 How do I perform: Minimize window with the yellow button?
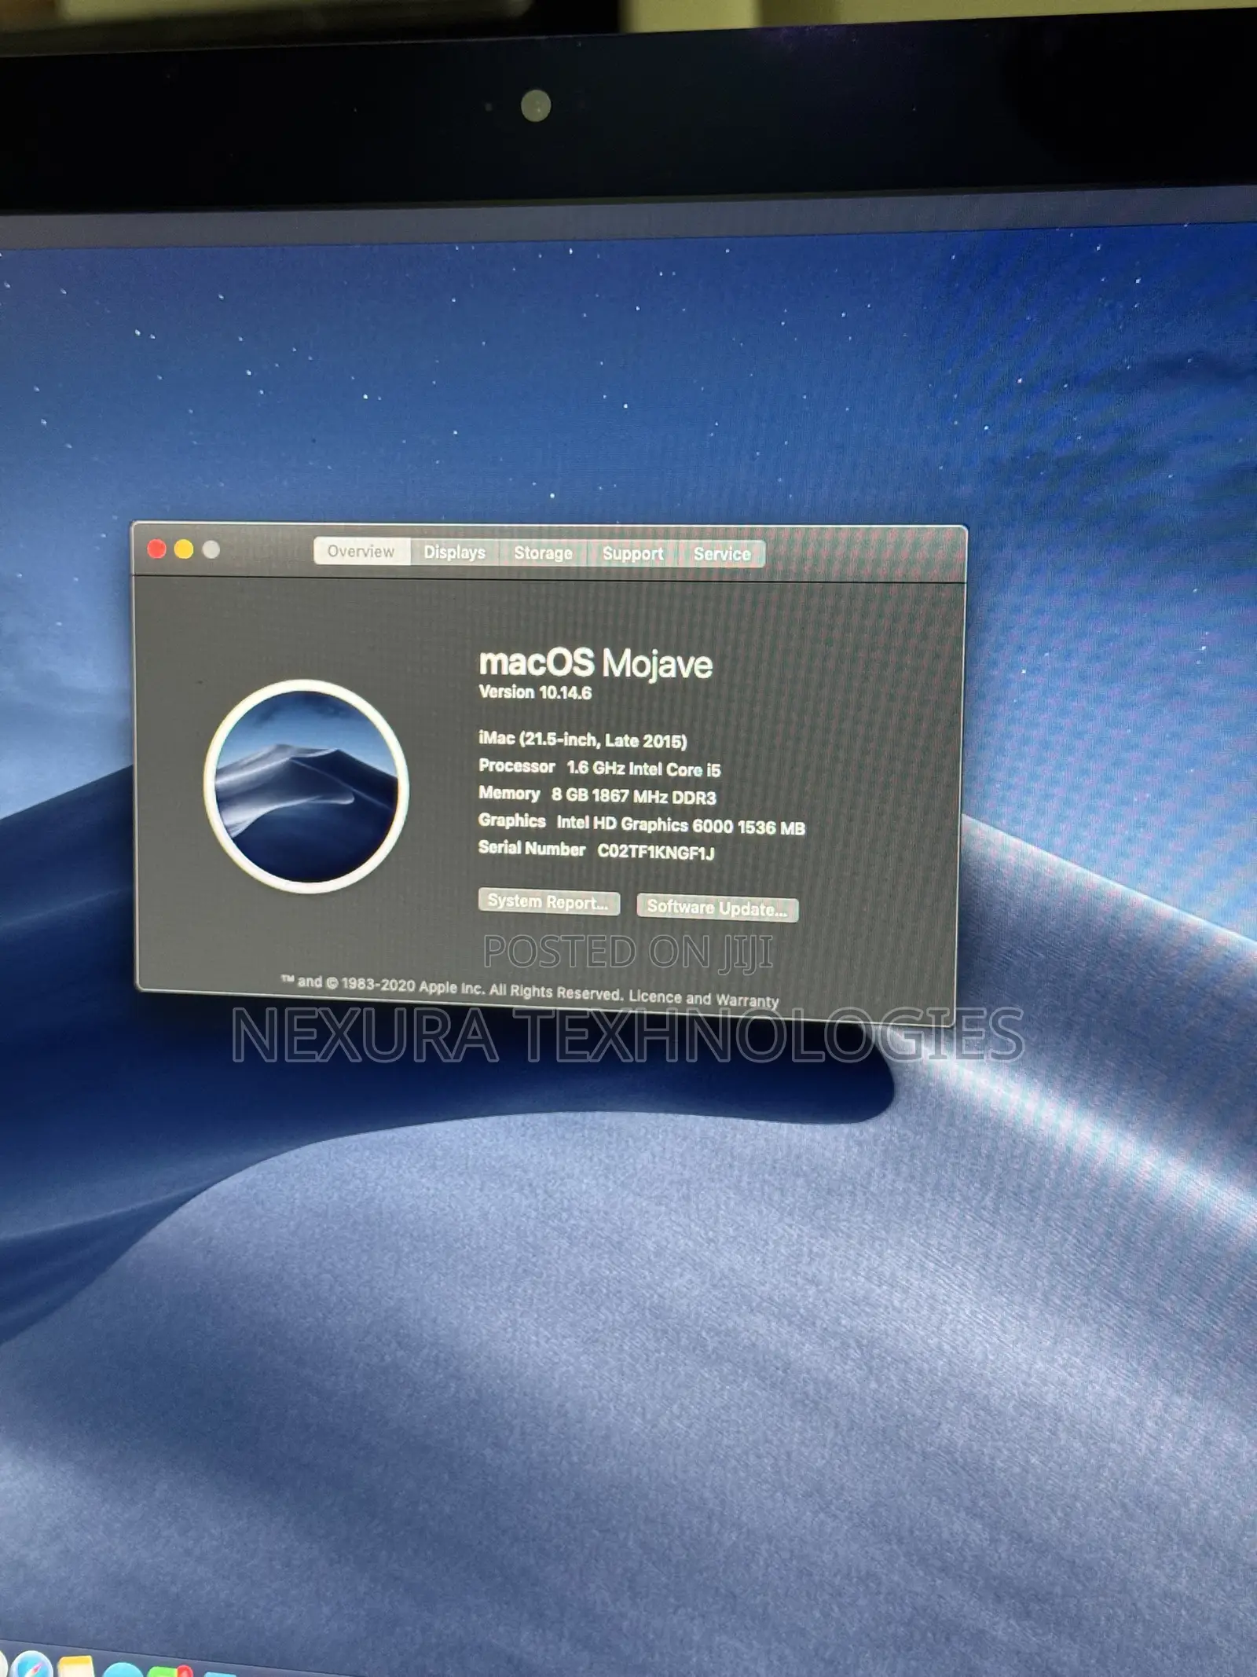184,549
